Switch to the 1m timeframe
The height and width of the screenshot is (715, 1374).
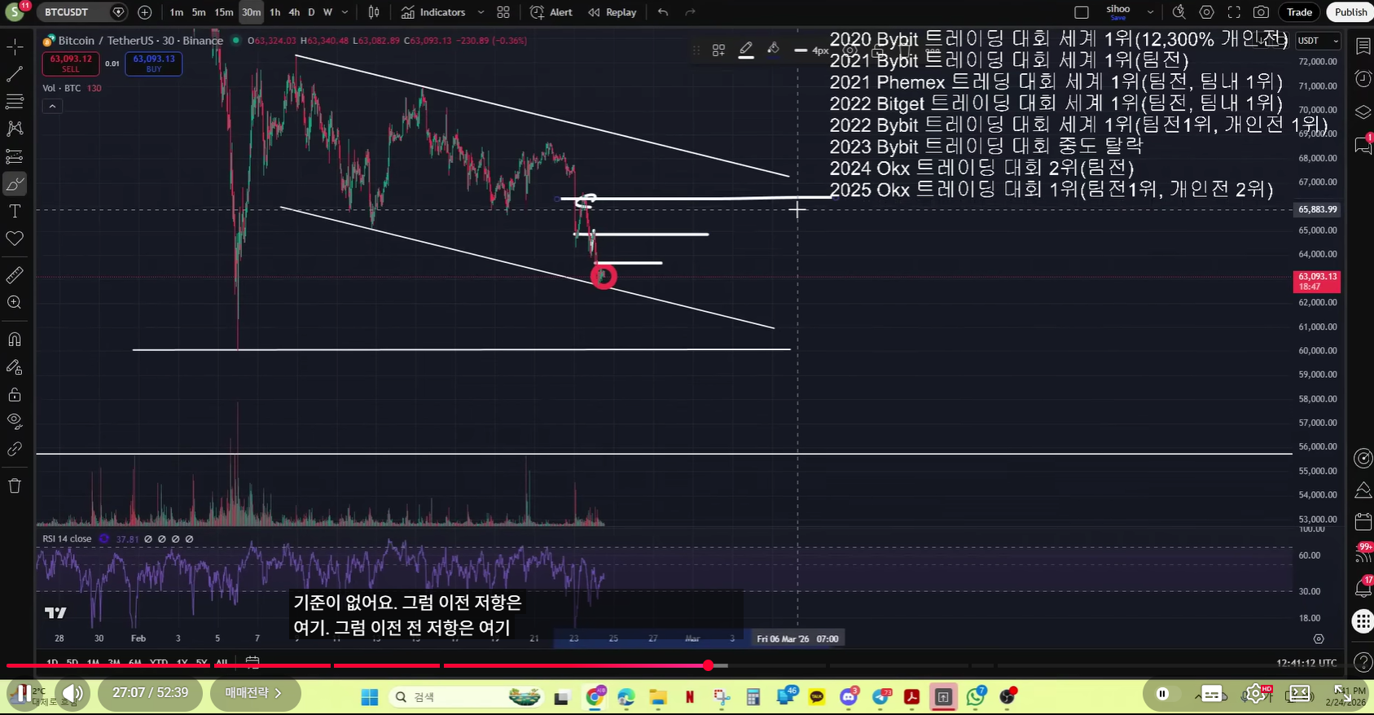(177, 12)
